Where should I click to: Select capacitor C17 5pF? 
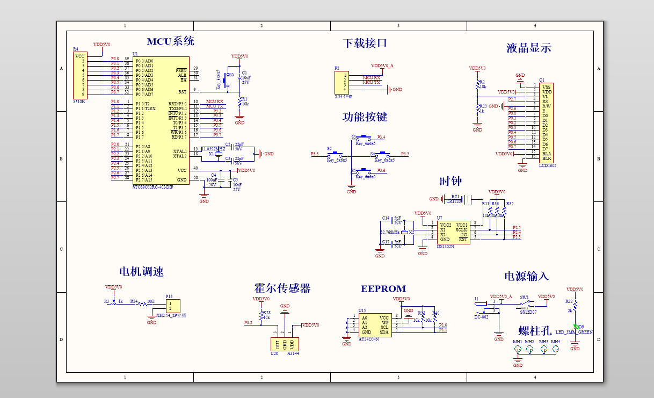(393, 244)
